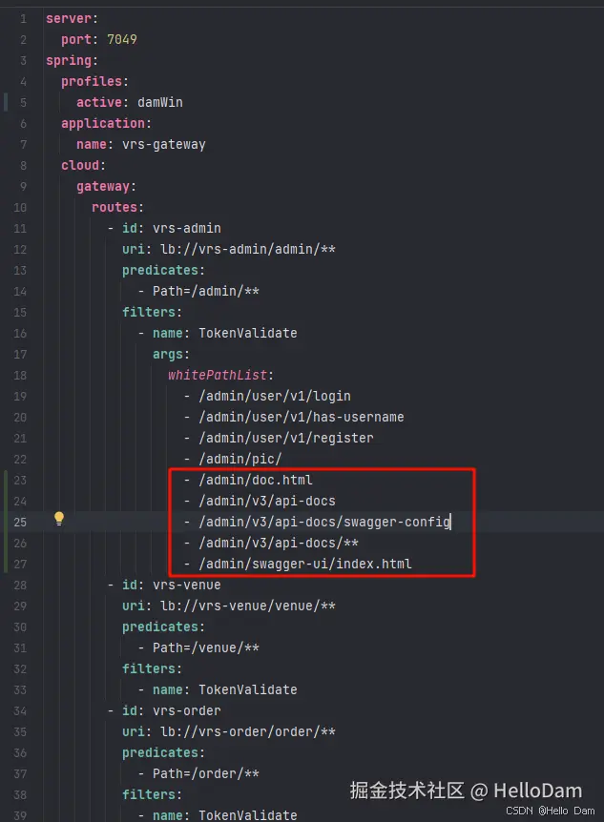Click the 'server' key on line 1

tap(69, 18)
